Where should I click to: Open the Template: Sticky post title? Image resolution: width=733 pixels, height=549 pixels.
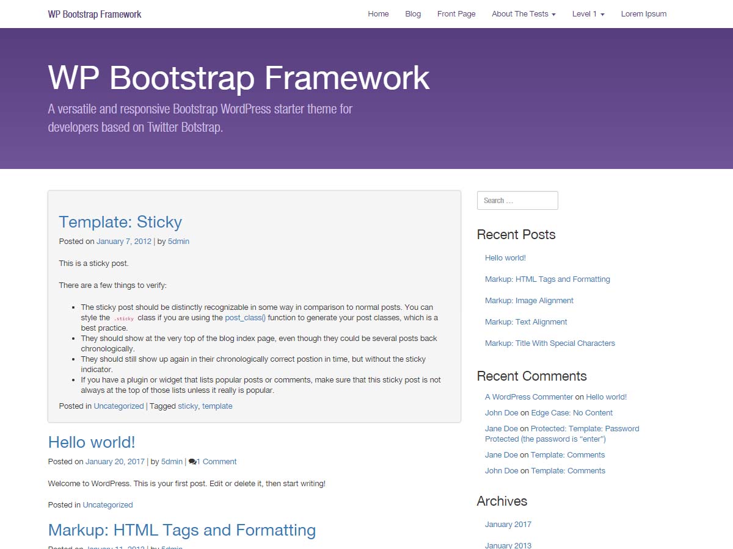click(x=120, y=222)
